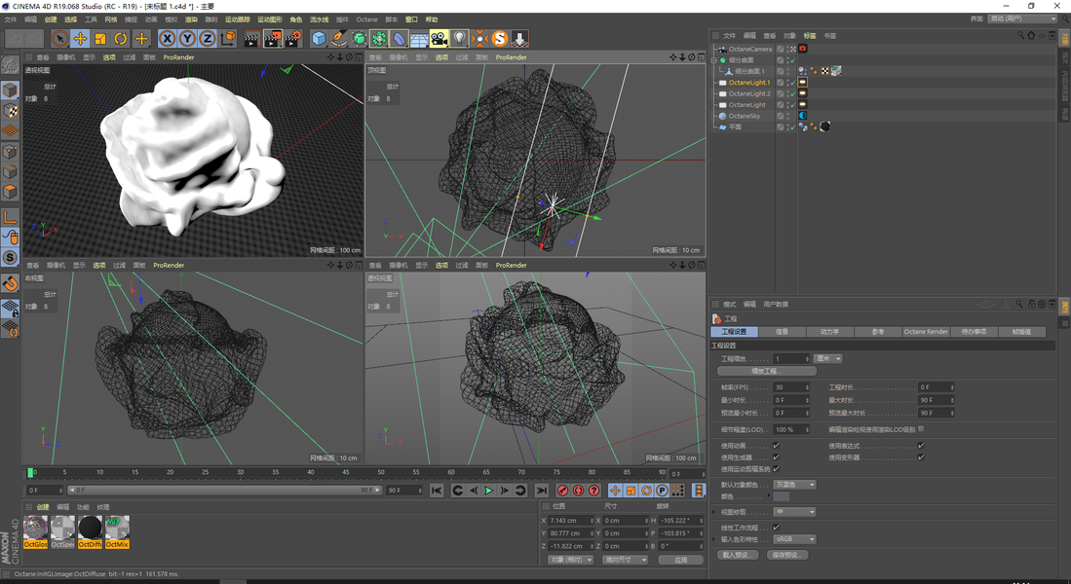
Task: Click record active objects keyframe button
Action: click(x=563, y=491)
